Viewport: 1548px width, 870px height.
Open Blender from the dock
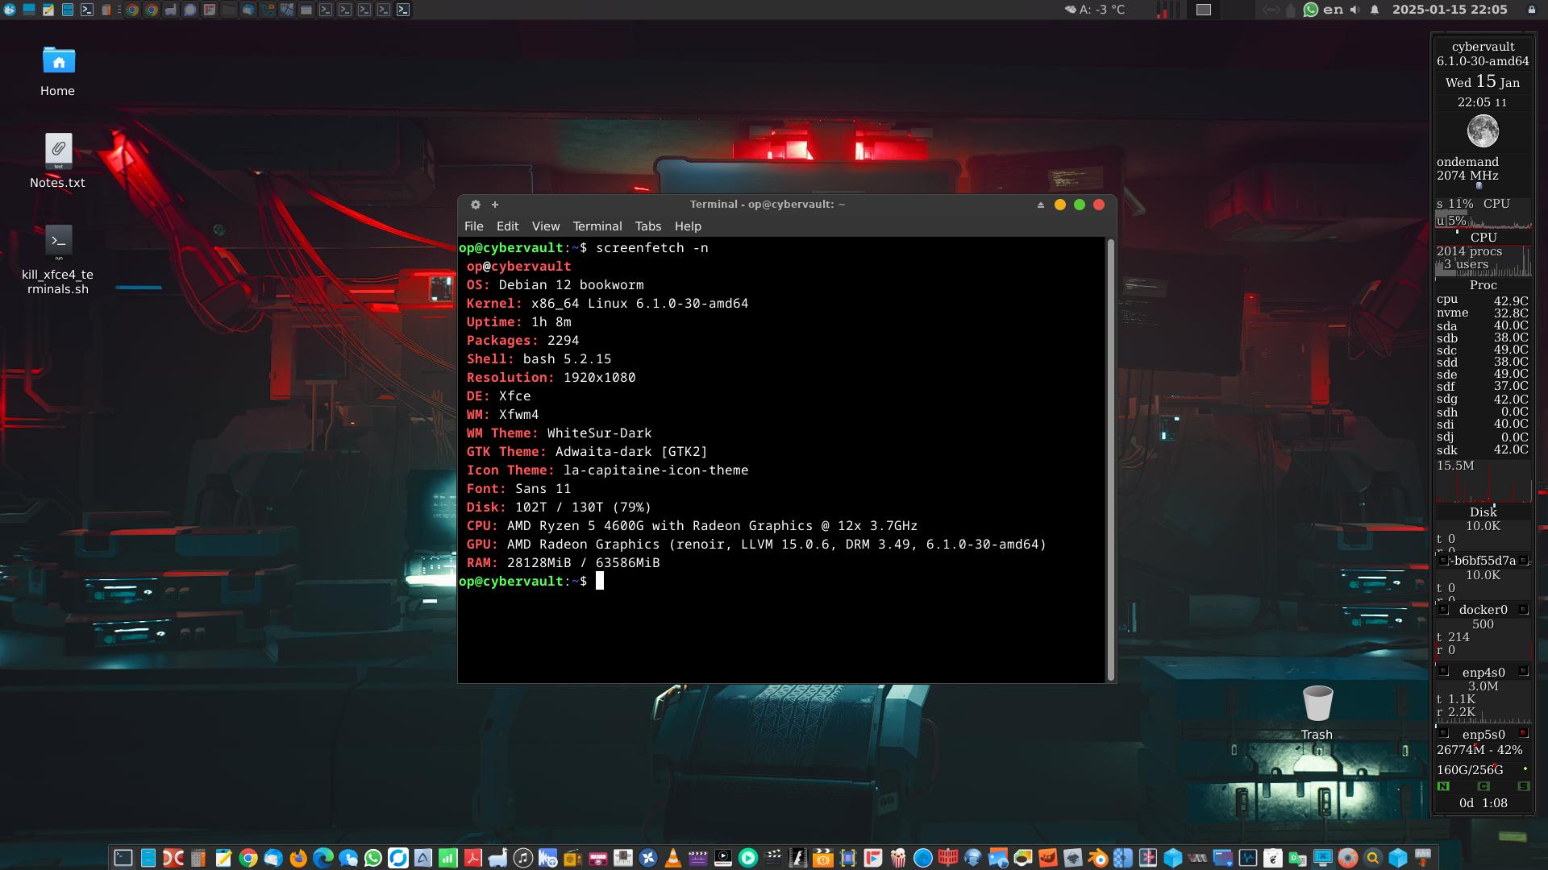pos(1098,858)
